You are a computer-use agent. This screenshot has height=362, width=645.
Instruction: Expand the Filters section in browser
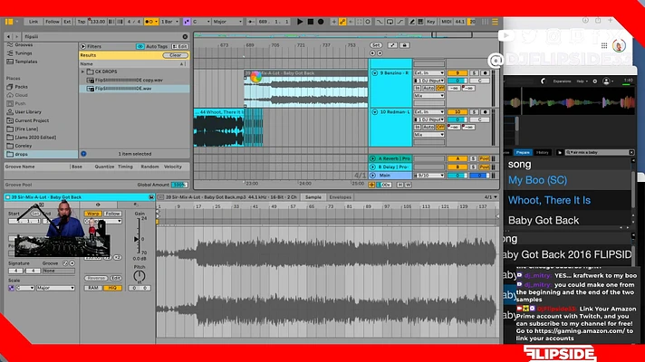(83, 46)
